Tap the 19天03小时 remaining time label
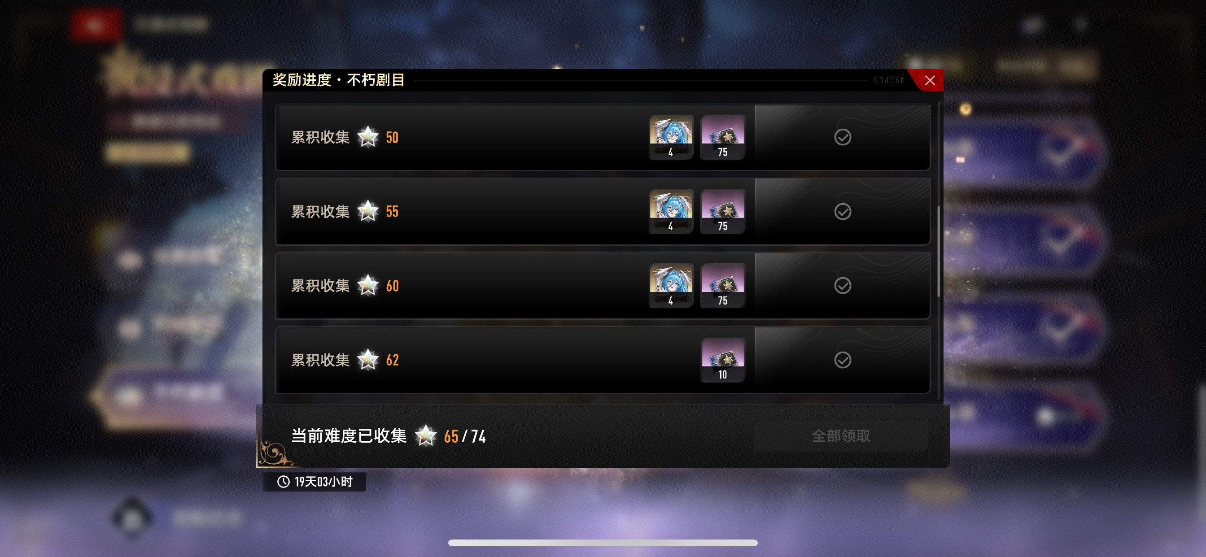Screen dimensions: 1206x557 tap(314, 482)
